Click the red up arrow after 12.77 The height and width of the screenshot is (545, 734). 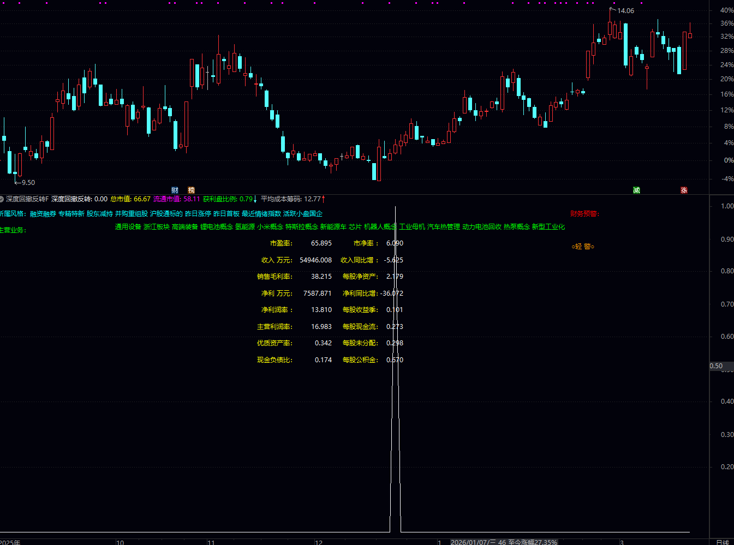pyautogui.click(x=324, y=199)
